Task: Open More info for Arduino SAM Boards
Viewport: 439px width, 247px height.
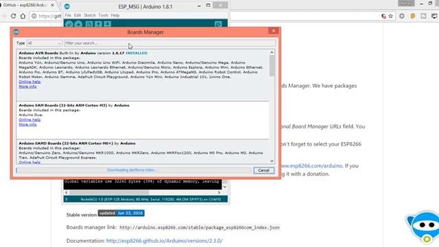Action: pyautogui.click(x=27, y=124)
